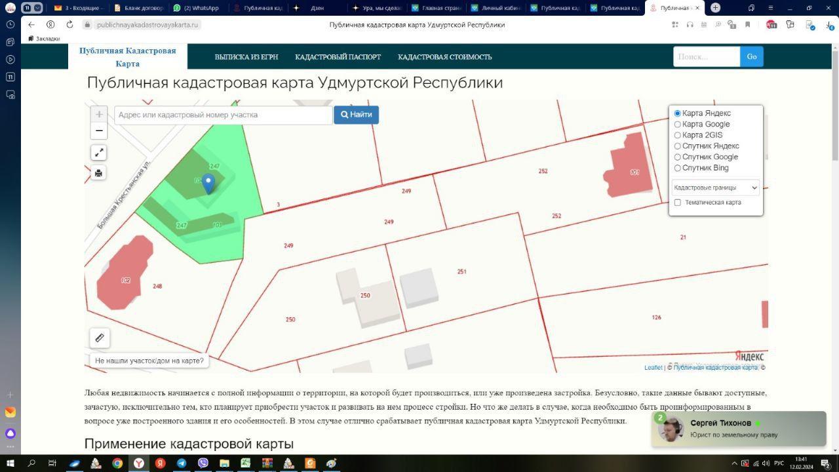Open ВЫПИСКА ИЗ ЕГРН menu item
Image resolution: width=839 pixels, height=472 pixels.
[x=246, y=57]
